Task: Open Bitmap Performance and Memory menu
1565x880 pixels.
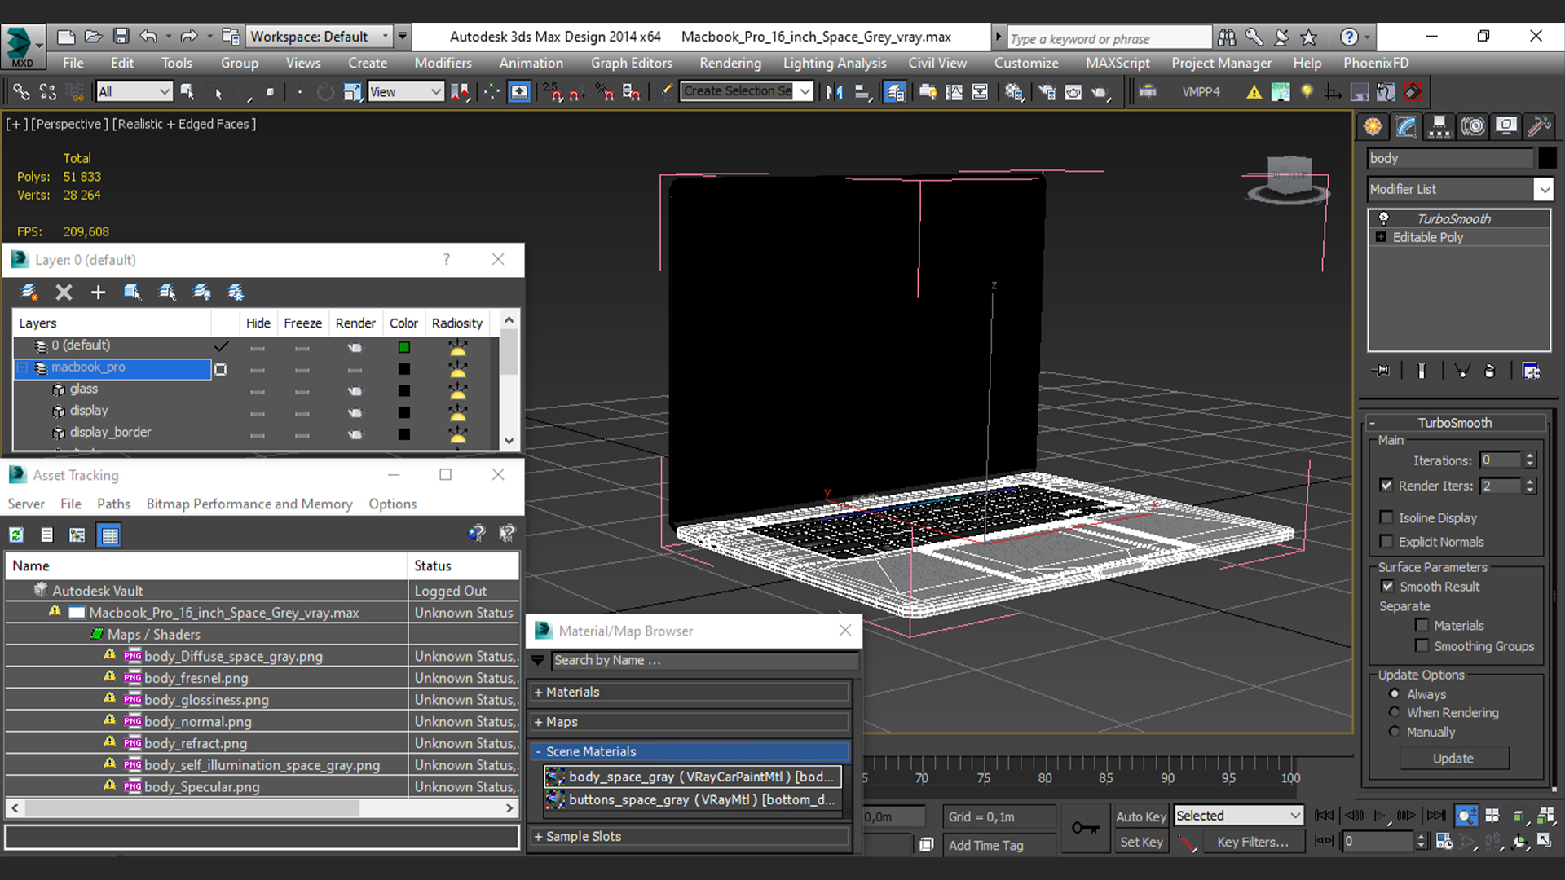Action: tap(249, 504)
